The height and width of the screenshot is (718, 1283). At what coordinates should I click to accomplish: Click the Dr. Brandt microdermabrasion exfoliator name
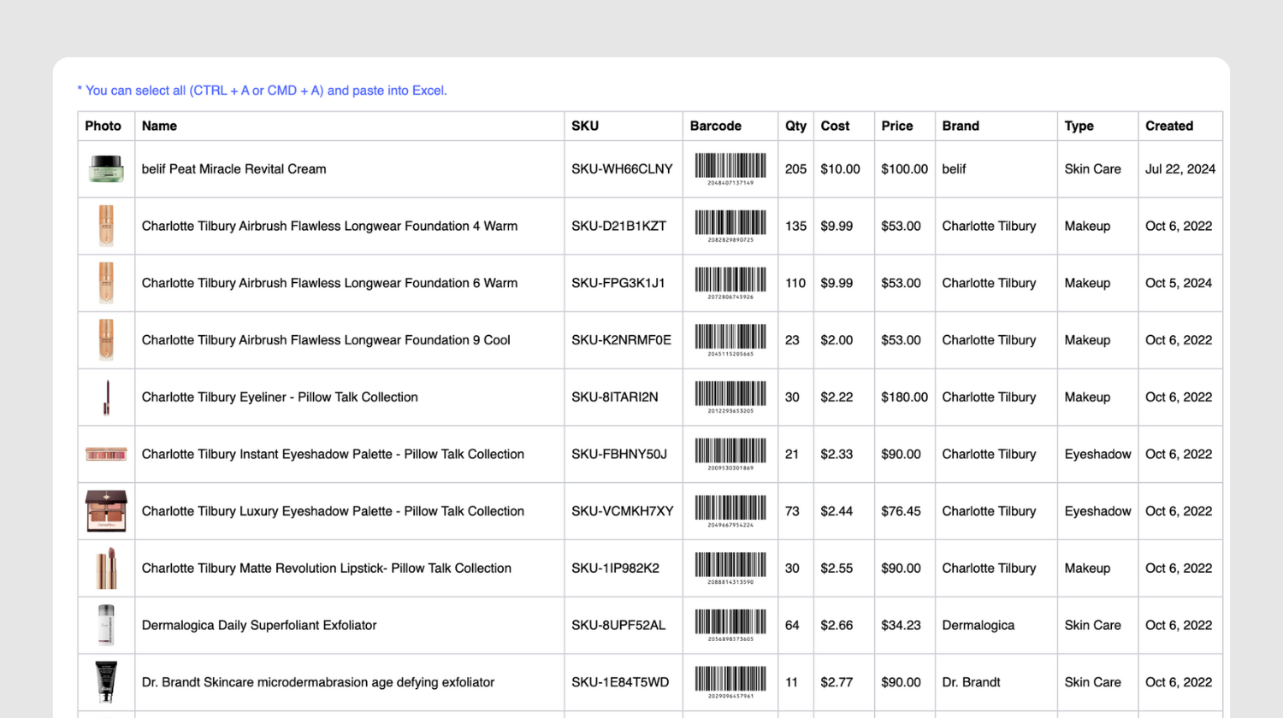click(318, 682)
